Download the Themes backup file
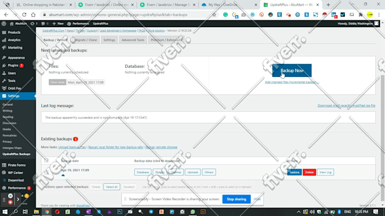This screenshot has height=216, width=385. coord(176,172)
